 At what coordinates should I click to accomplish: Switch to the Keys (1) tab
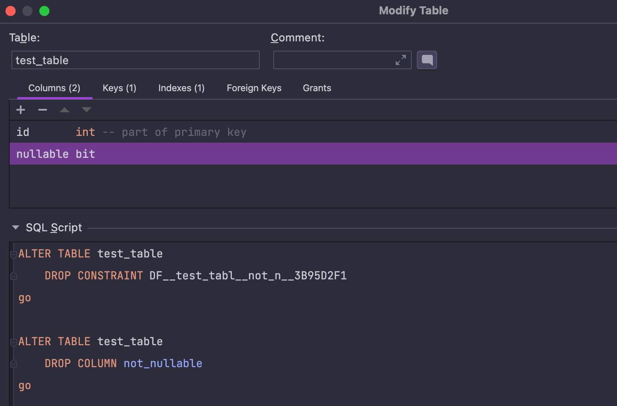[119, 88]
